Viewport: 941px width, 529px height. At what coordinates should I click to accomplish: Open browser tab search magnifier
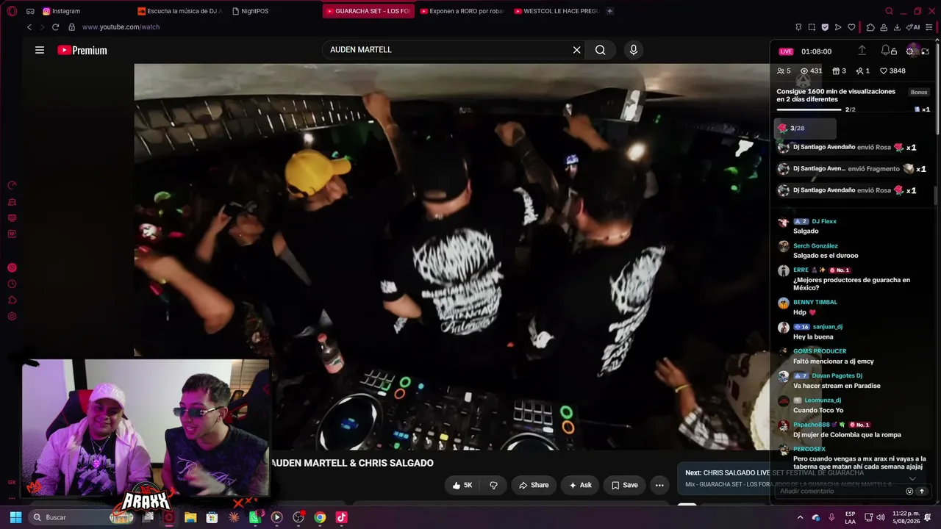point(889,11)
